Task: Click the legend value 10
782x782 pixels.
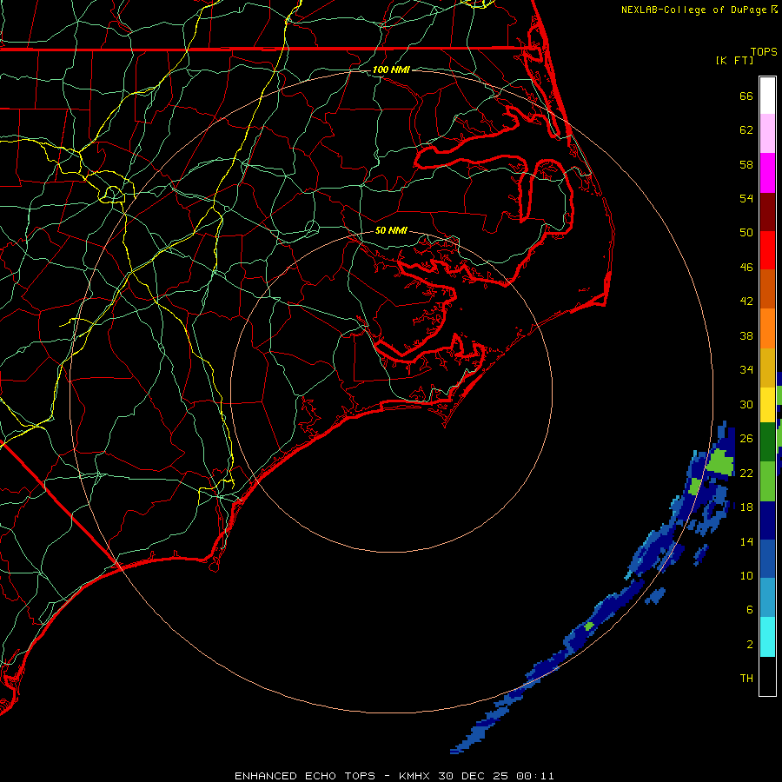Action: click(x=746, y=575)
